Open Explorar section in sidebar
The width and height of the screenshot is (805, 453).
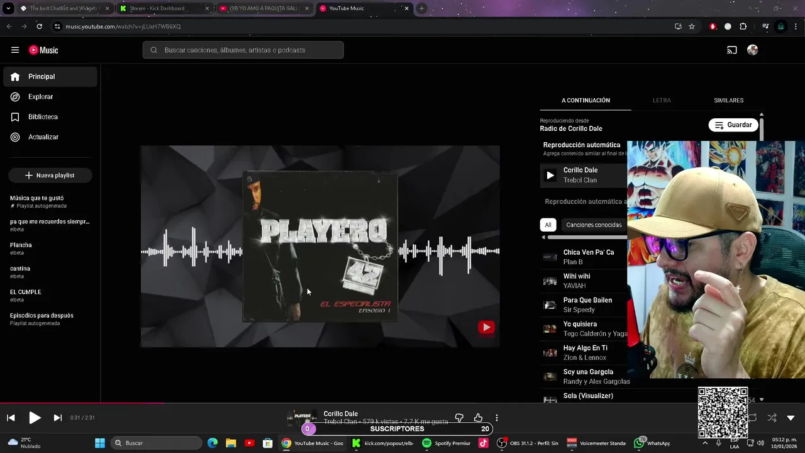(x=50, y=97)
